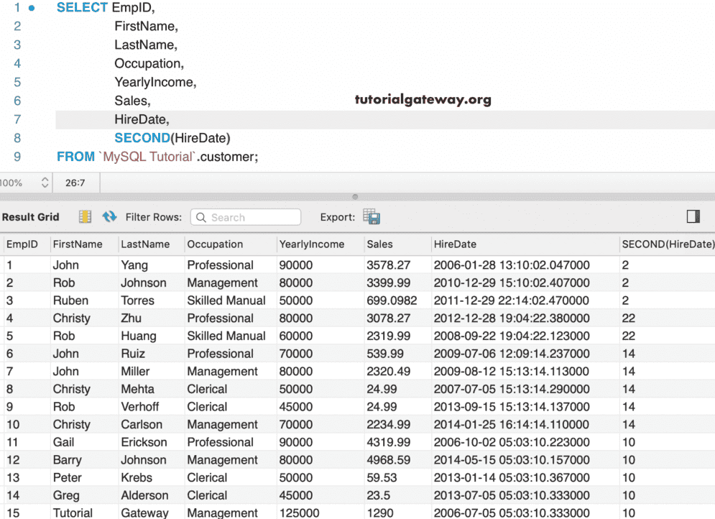The height and width of the screenshot is (519, 715).
Task: Click the FROM keyword on line 9
Action: tap(75, 157)
